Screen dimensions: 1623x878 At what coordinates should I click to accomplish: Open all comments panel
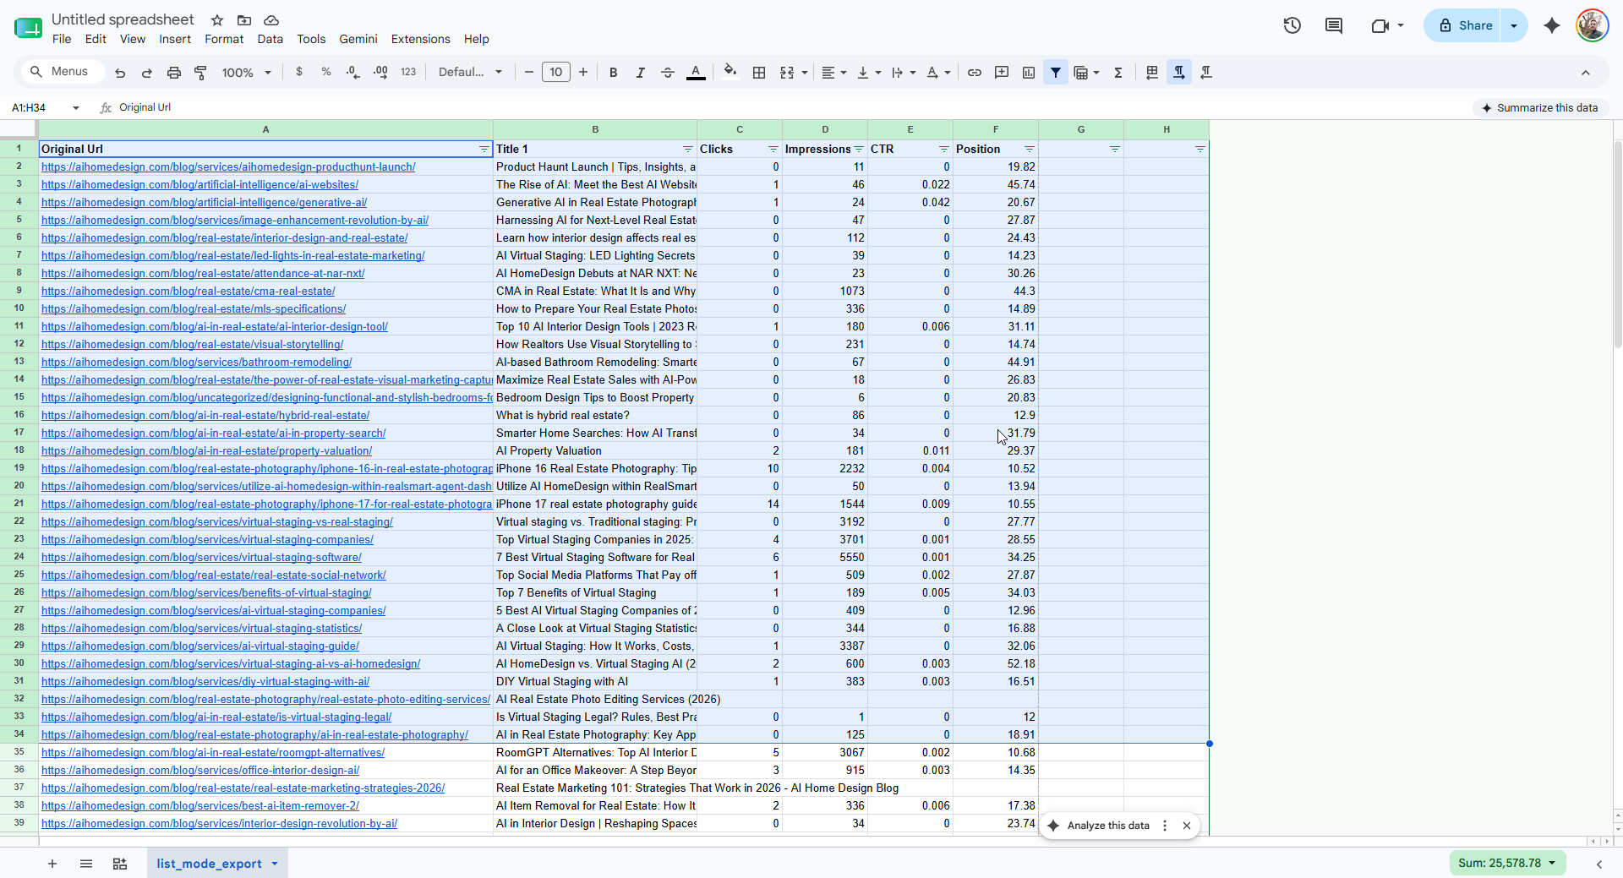(1334, 25)
